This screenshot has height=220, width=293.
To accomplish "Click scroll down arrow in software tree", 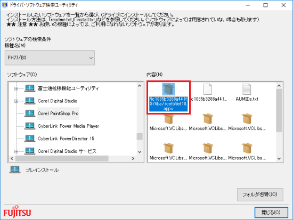I will (x=140, y=152).
